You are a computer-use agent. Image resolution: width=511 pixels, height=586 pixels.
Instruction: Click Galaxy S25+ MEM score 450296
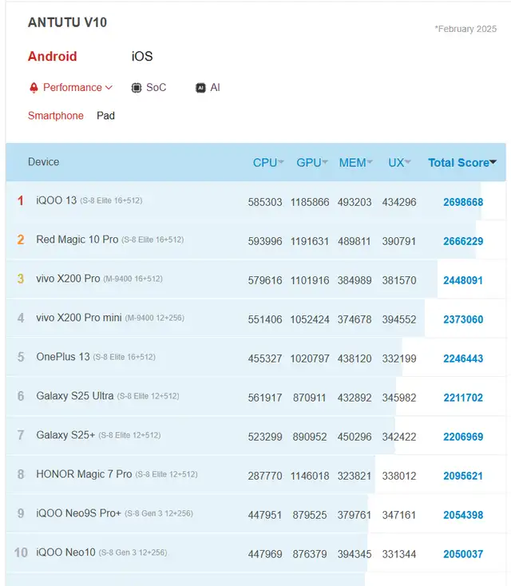[355, 437]
